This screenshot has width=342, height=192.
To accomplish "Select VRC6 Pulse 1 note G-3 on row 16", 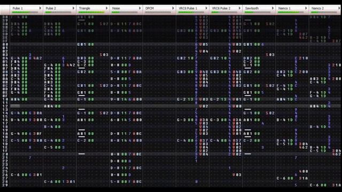I will click(181, 119).
